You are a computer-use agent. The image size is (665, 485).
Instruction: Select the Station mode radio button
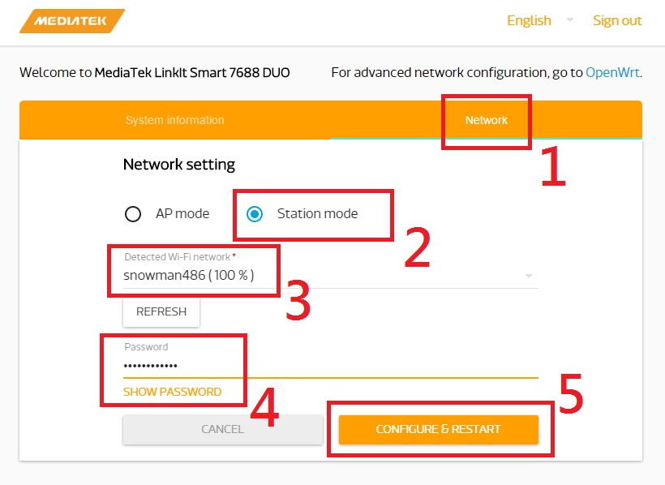(255, 214)
